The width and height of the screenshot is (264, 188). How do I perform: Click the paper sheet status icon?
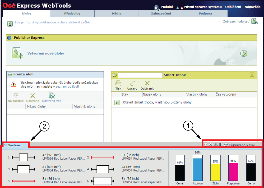coord(206,145)
